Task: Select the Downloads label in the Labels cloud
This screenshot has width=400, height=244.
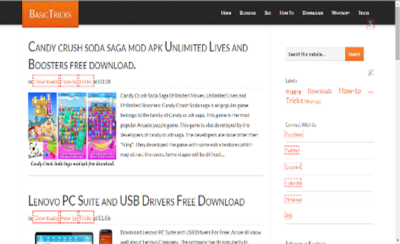Action: coord(319,91)
